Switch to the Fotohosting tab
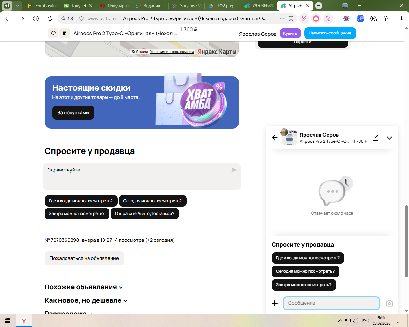Image resolution: width=409 pixels, height=327 pixels. coord(42,6)
